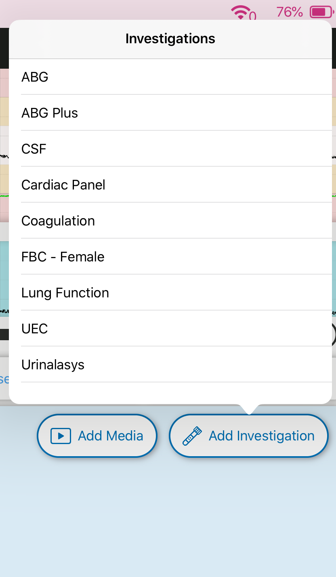Select the FBC - Female entry
Viewport: 336px width, 577px height.
pos(63,257)
